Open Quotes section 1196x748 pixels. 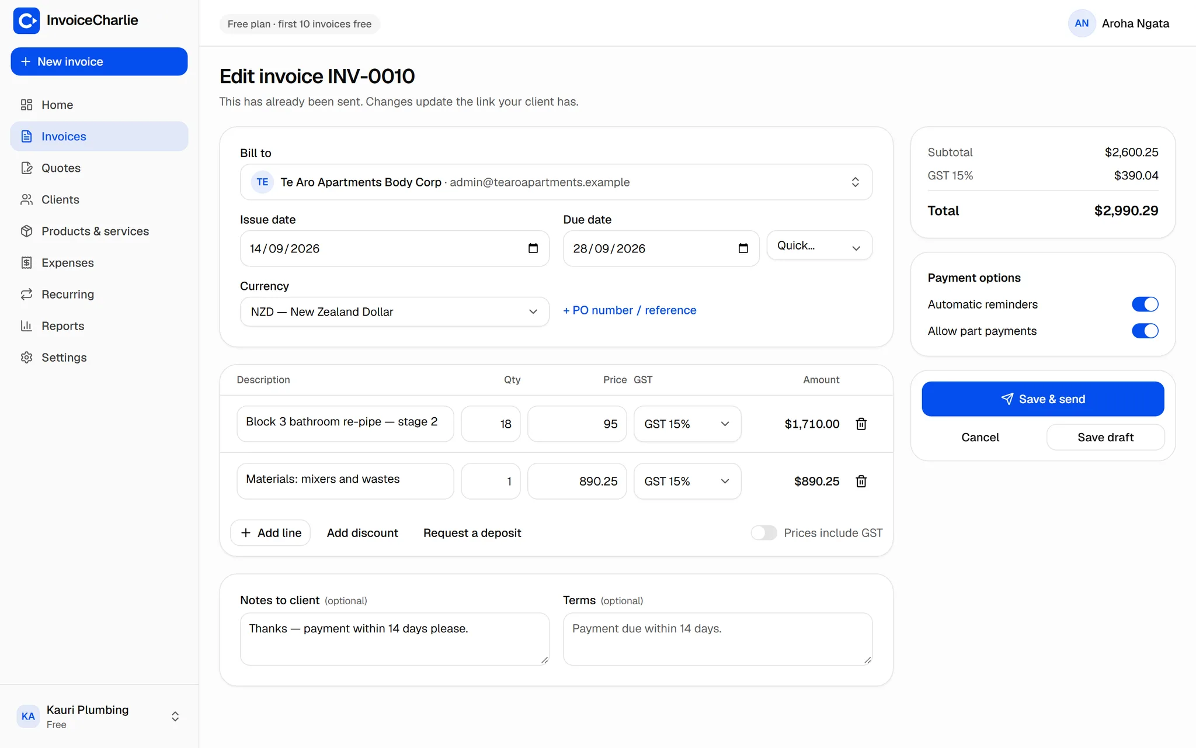click(x=99, y=168)
